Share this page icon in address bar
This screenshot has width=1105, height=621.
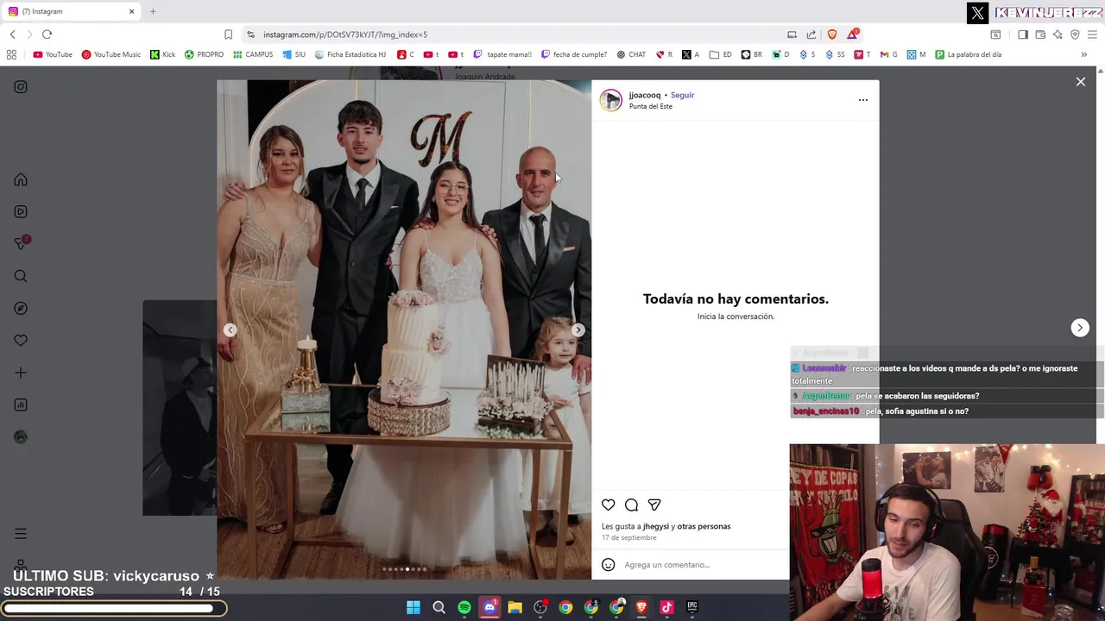[811, 34]
